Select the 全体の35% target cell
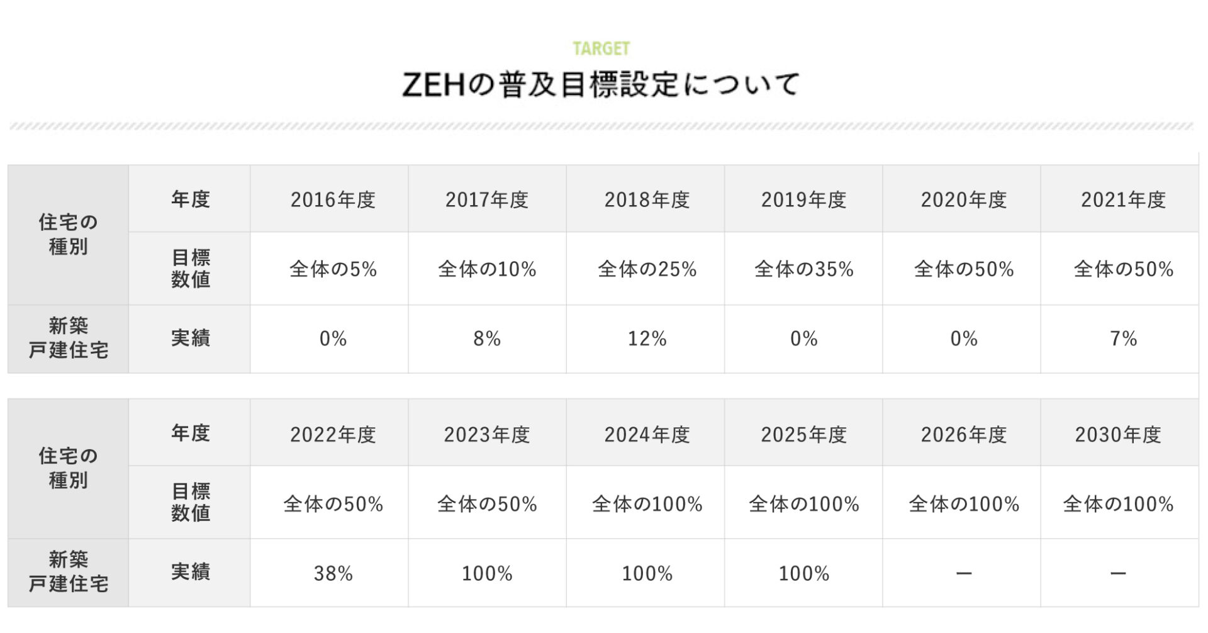Image resolution: width=1208 pixels, height=633 pixels. point(803,269)
